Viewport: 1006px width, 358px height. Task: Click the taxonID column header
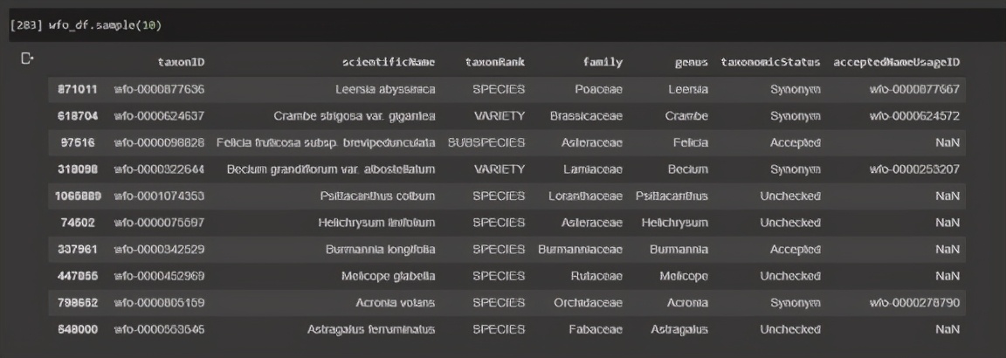tap(181, 62)
